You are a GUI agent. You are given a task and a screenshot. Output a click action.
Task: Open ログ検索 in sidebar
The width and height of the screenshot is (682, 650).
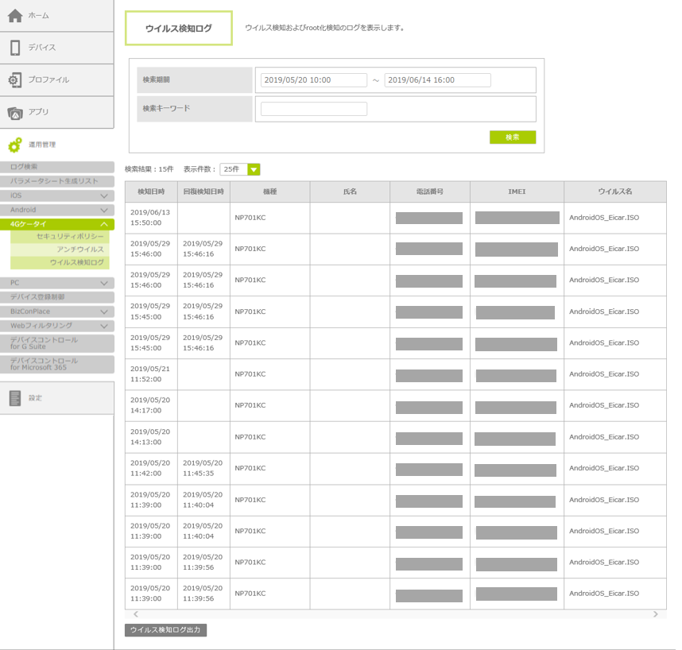pos(56,167)
